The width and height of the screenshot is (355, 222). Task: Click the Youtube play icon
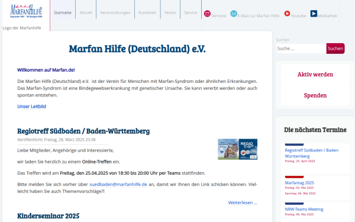[287, 14]
